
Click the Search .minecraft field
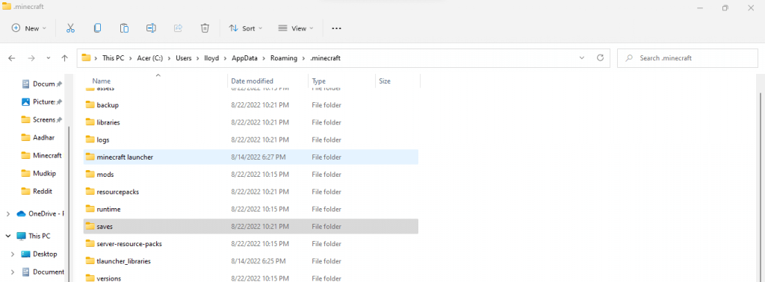click(687, 58)
